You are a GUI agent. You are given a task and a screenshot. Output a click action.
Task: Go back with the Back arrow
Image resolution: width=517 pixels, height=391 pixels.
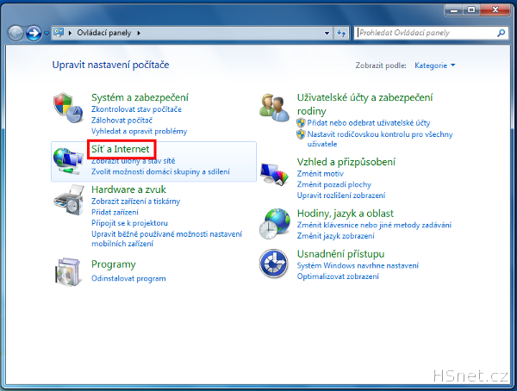pyautogui.click(x=16, y=33)
